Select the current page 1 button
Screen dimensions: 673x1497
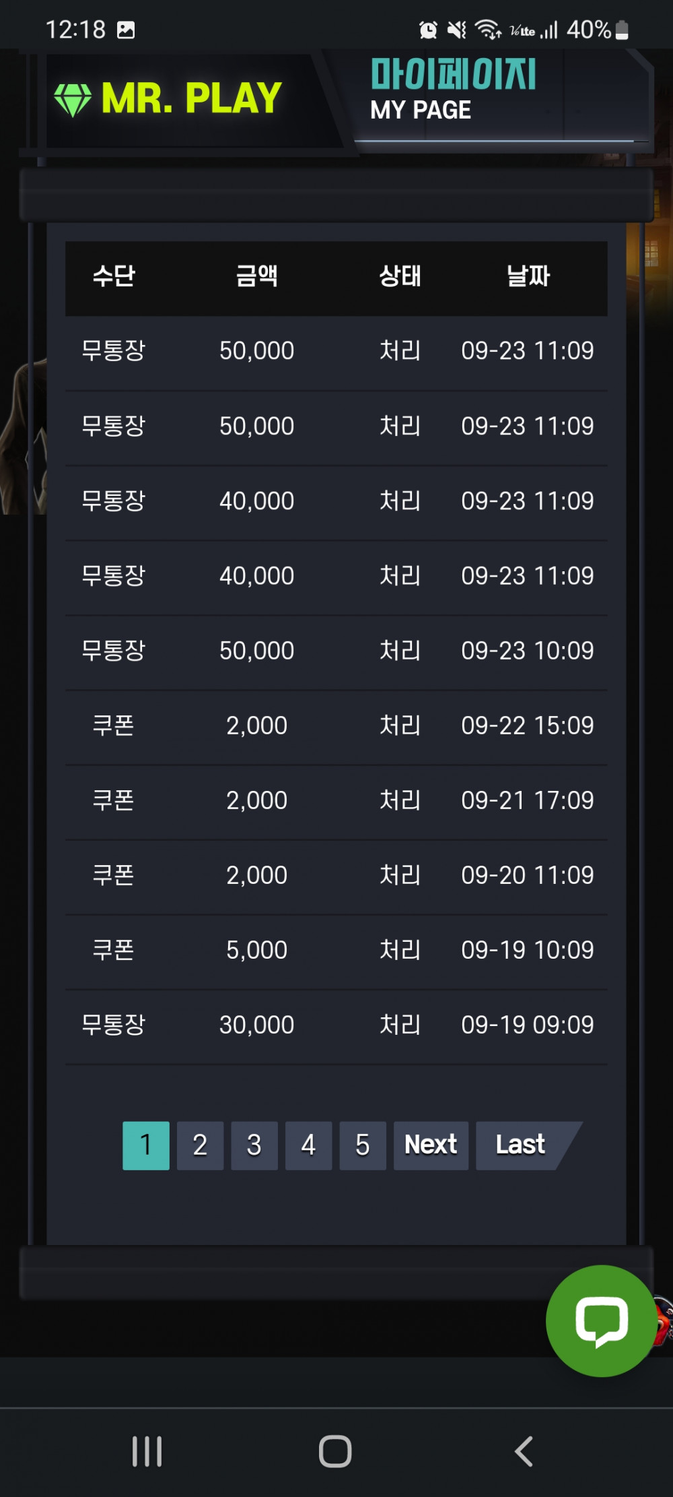coord(146,1145)
